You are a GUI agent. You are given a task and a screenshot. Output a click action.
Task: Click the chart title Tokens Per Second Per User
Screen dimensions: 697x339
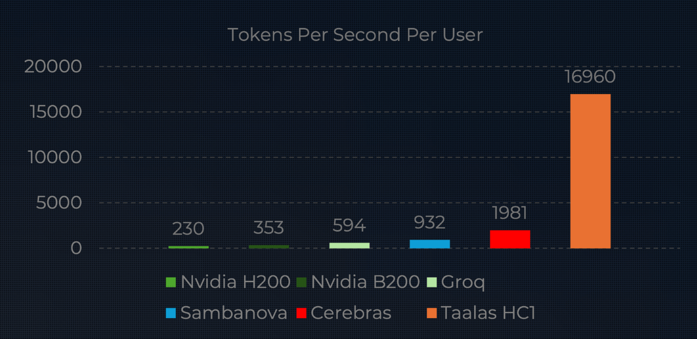(355, 35)
